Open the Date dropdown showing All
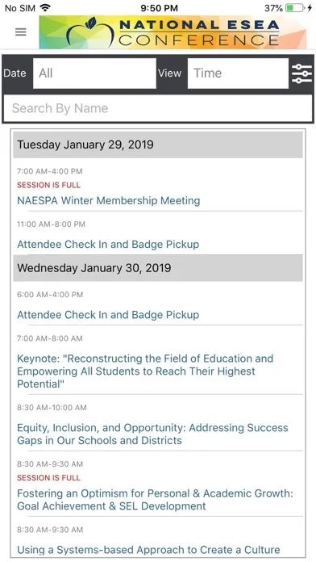 click(x=94, y=73)
